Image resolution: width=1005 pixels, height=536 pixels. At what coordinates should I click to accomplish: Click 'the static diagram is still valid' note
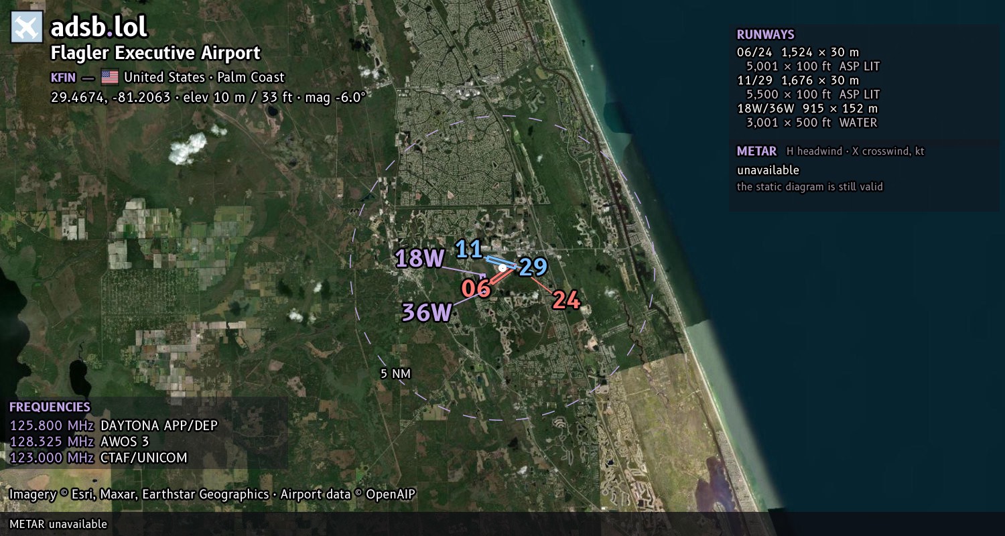click(810, 187)
